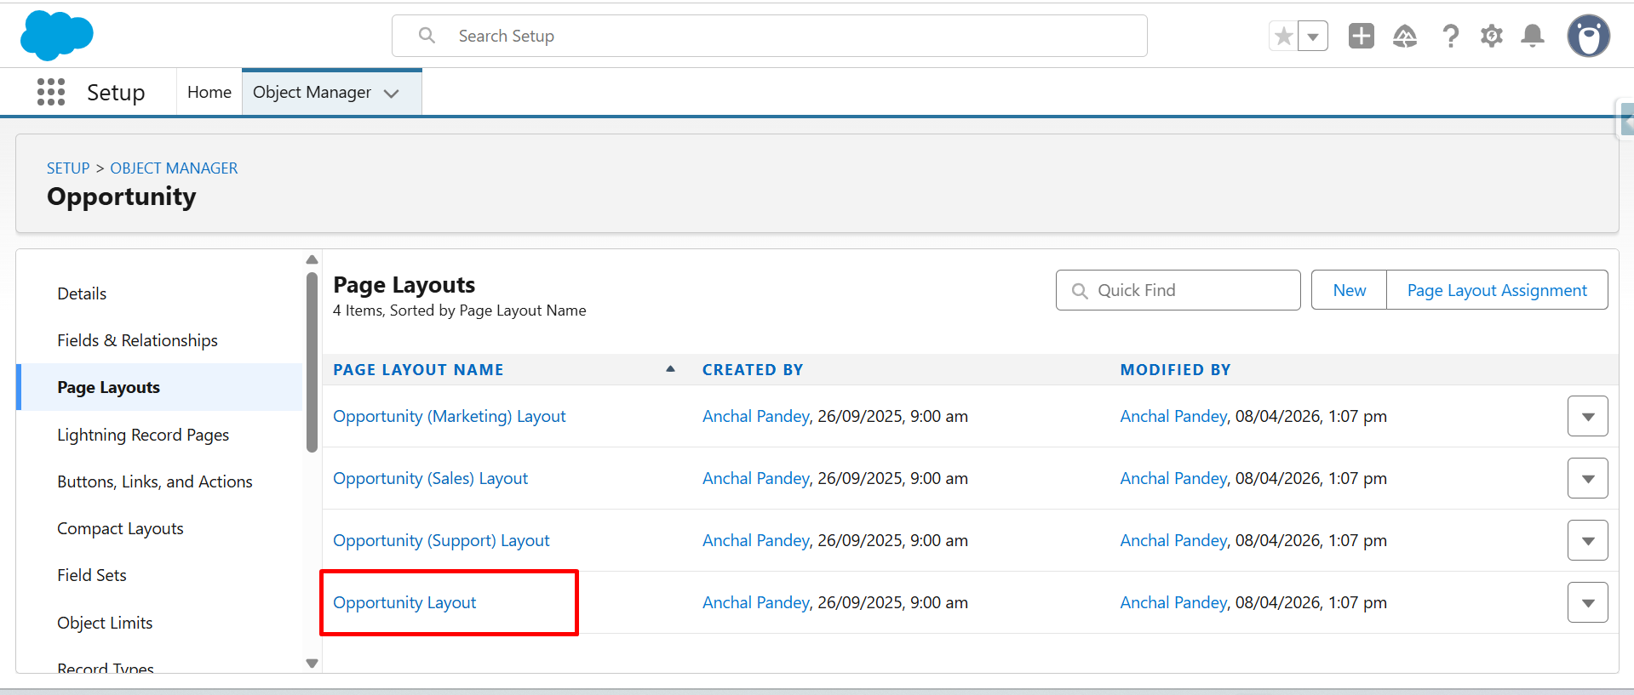The image size is (1634, 695).
Task: Open Object Limits section
Action: pos(105,623)
